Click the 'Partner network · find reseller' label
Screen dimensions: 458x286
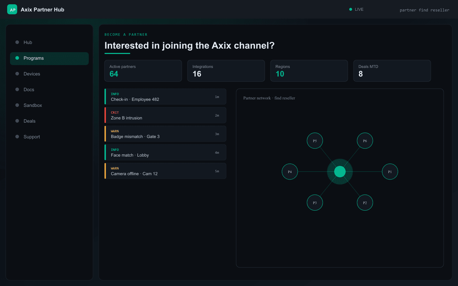coord(269,98)
